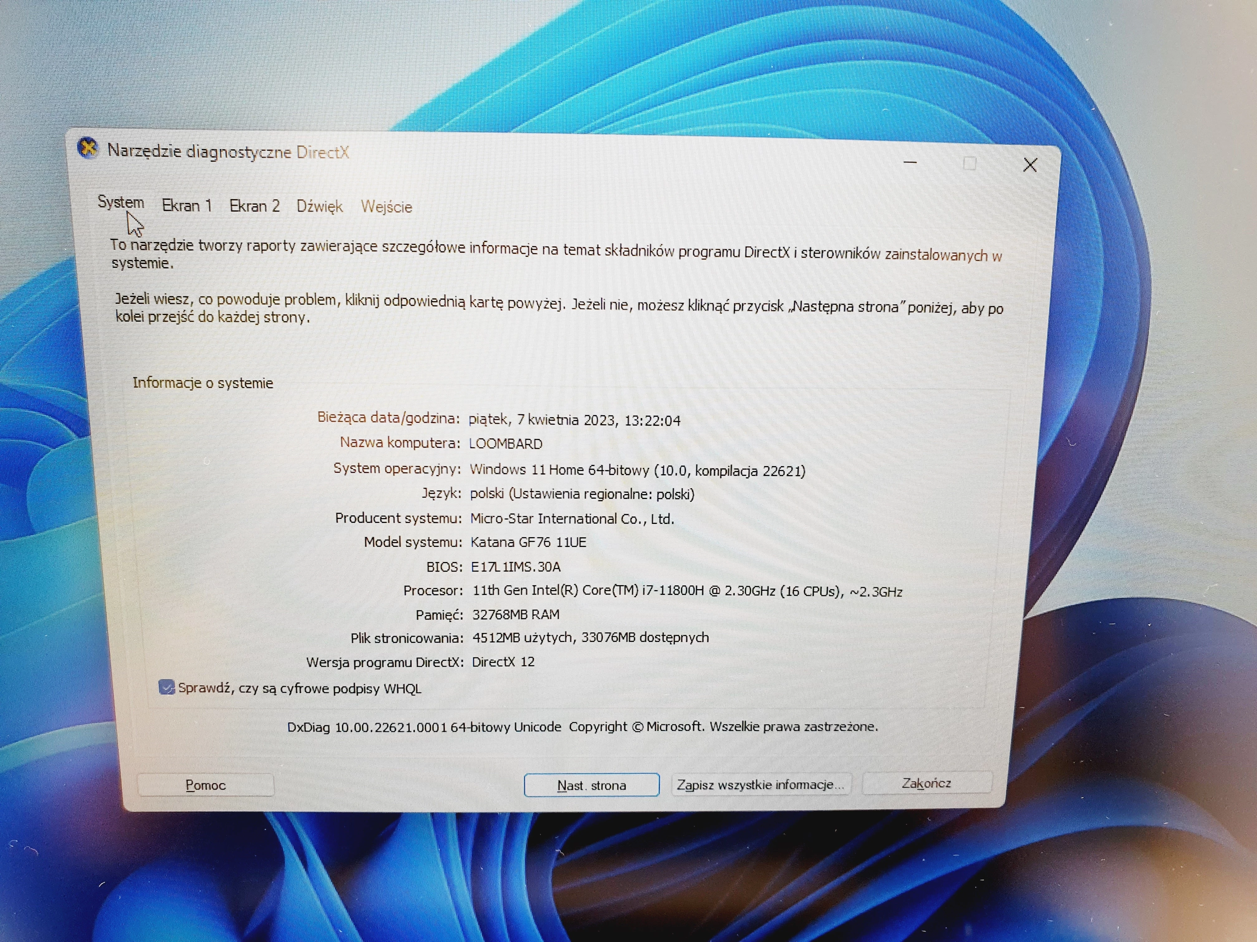
Task: Open the Ekran 1 tab
Action: (187, 205)
